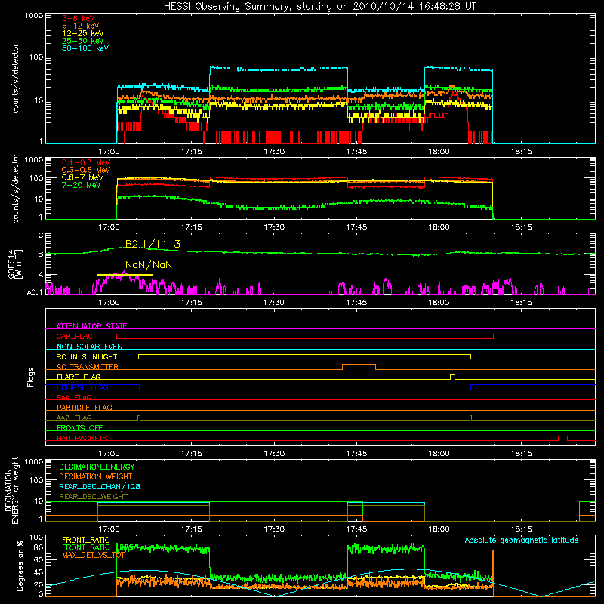This screenshot has height=604, width=604.
Task: Select the SC_IN_SUNLIGHT flag label
Action: click(87, 356)
